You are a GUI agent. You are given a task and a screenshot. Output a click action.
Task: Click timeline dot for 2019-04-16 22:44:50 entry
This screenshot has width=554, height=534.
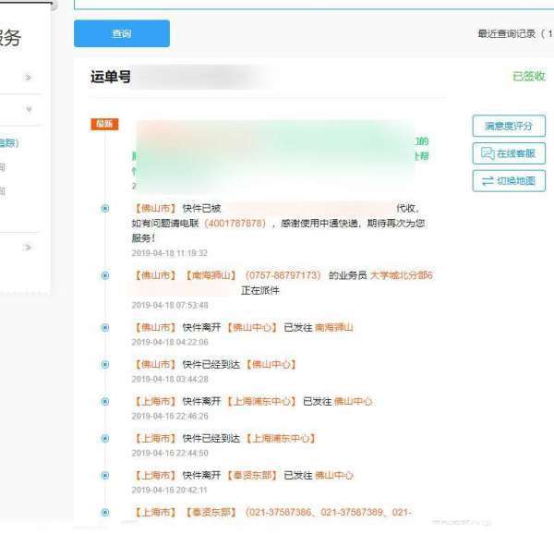tap(104, 438)
